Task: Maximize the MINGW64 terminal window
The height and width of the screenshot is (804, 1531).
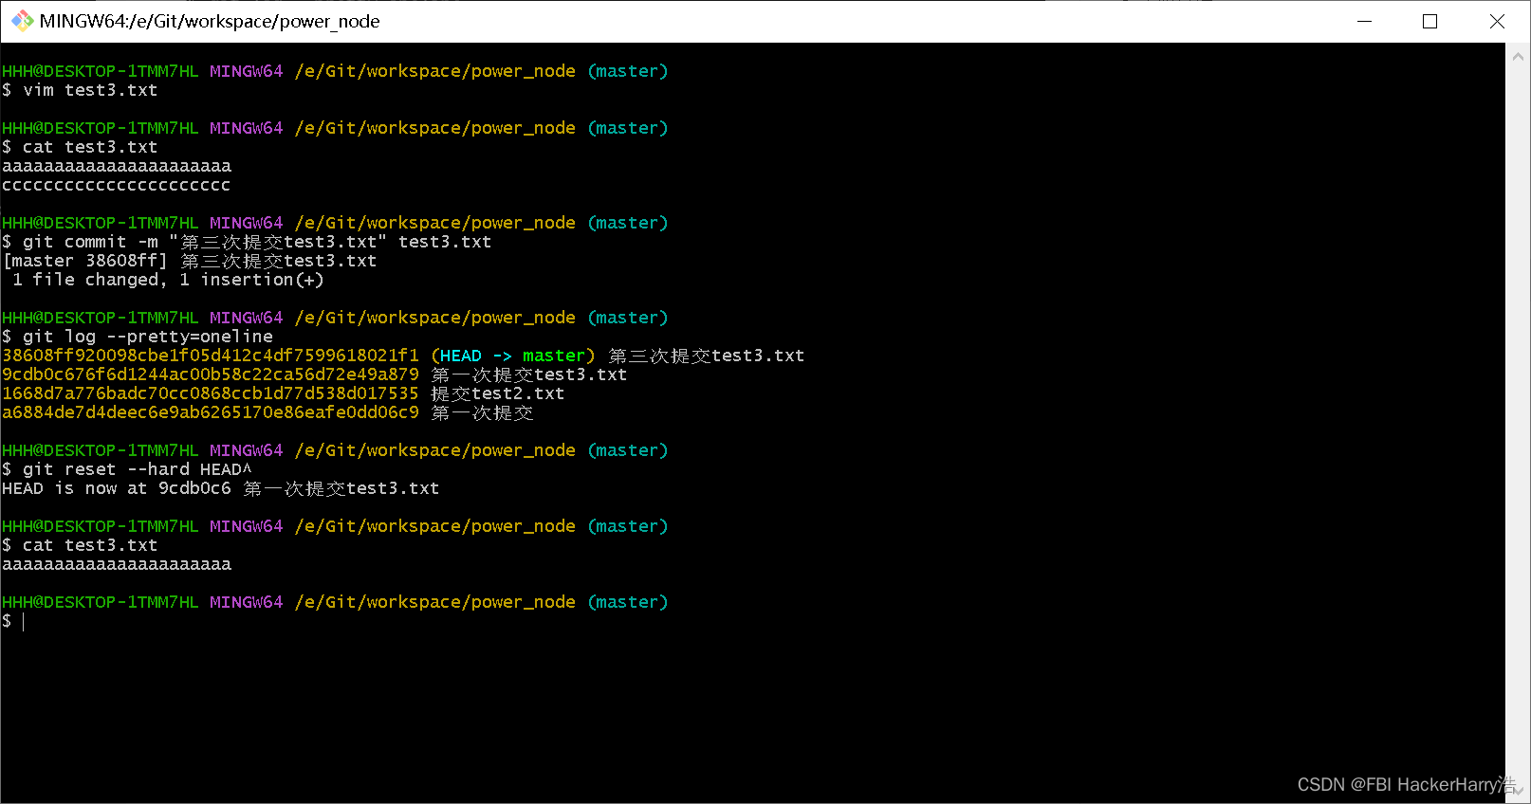Action: (x=1430, y=21)
